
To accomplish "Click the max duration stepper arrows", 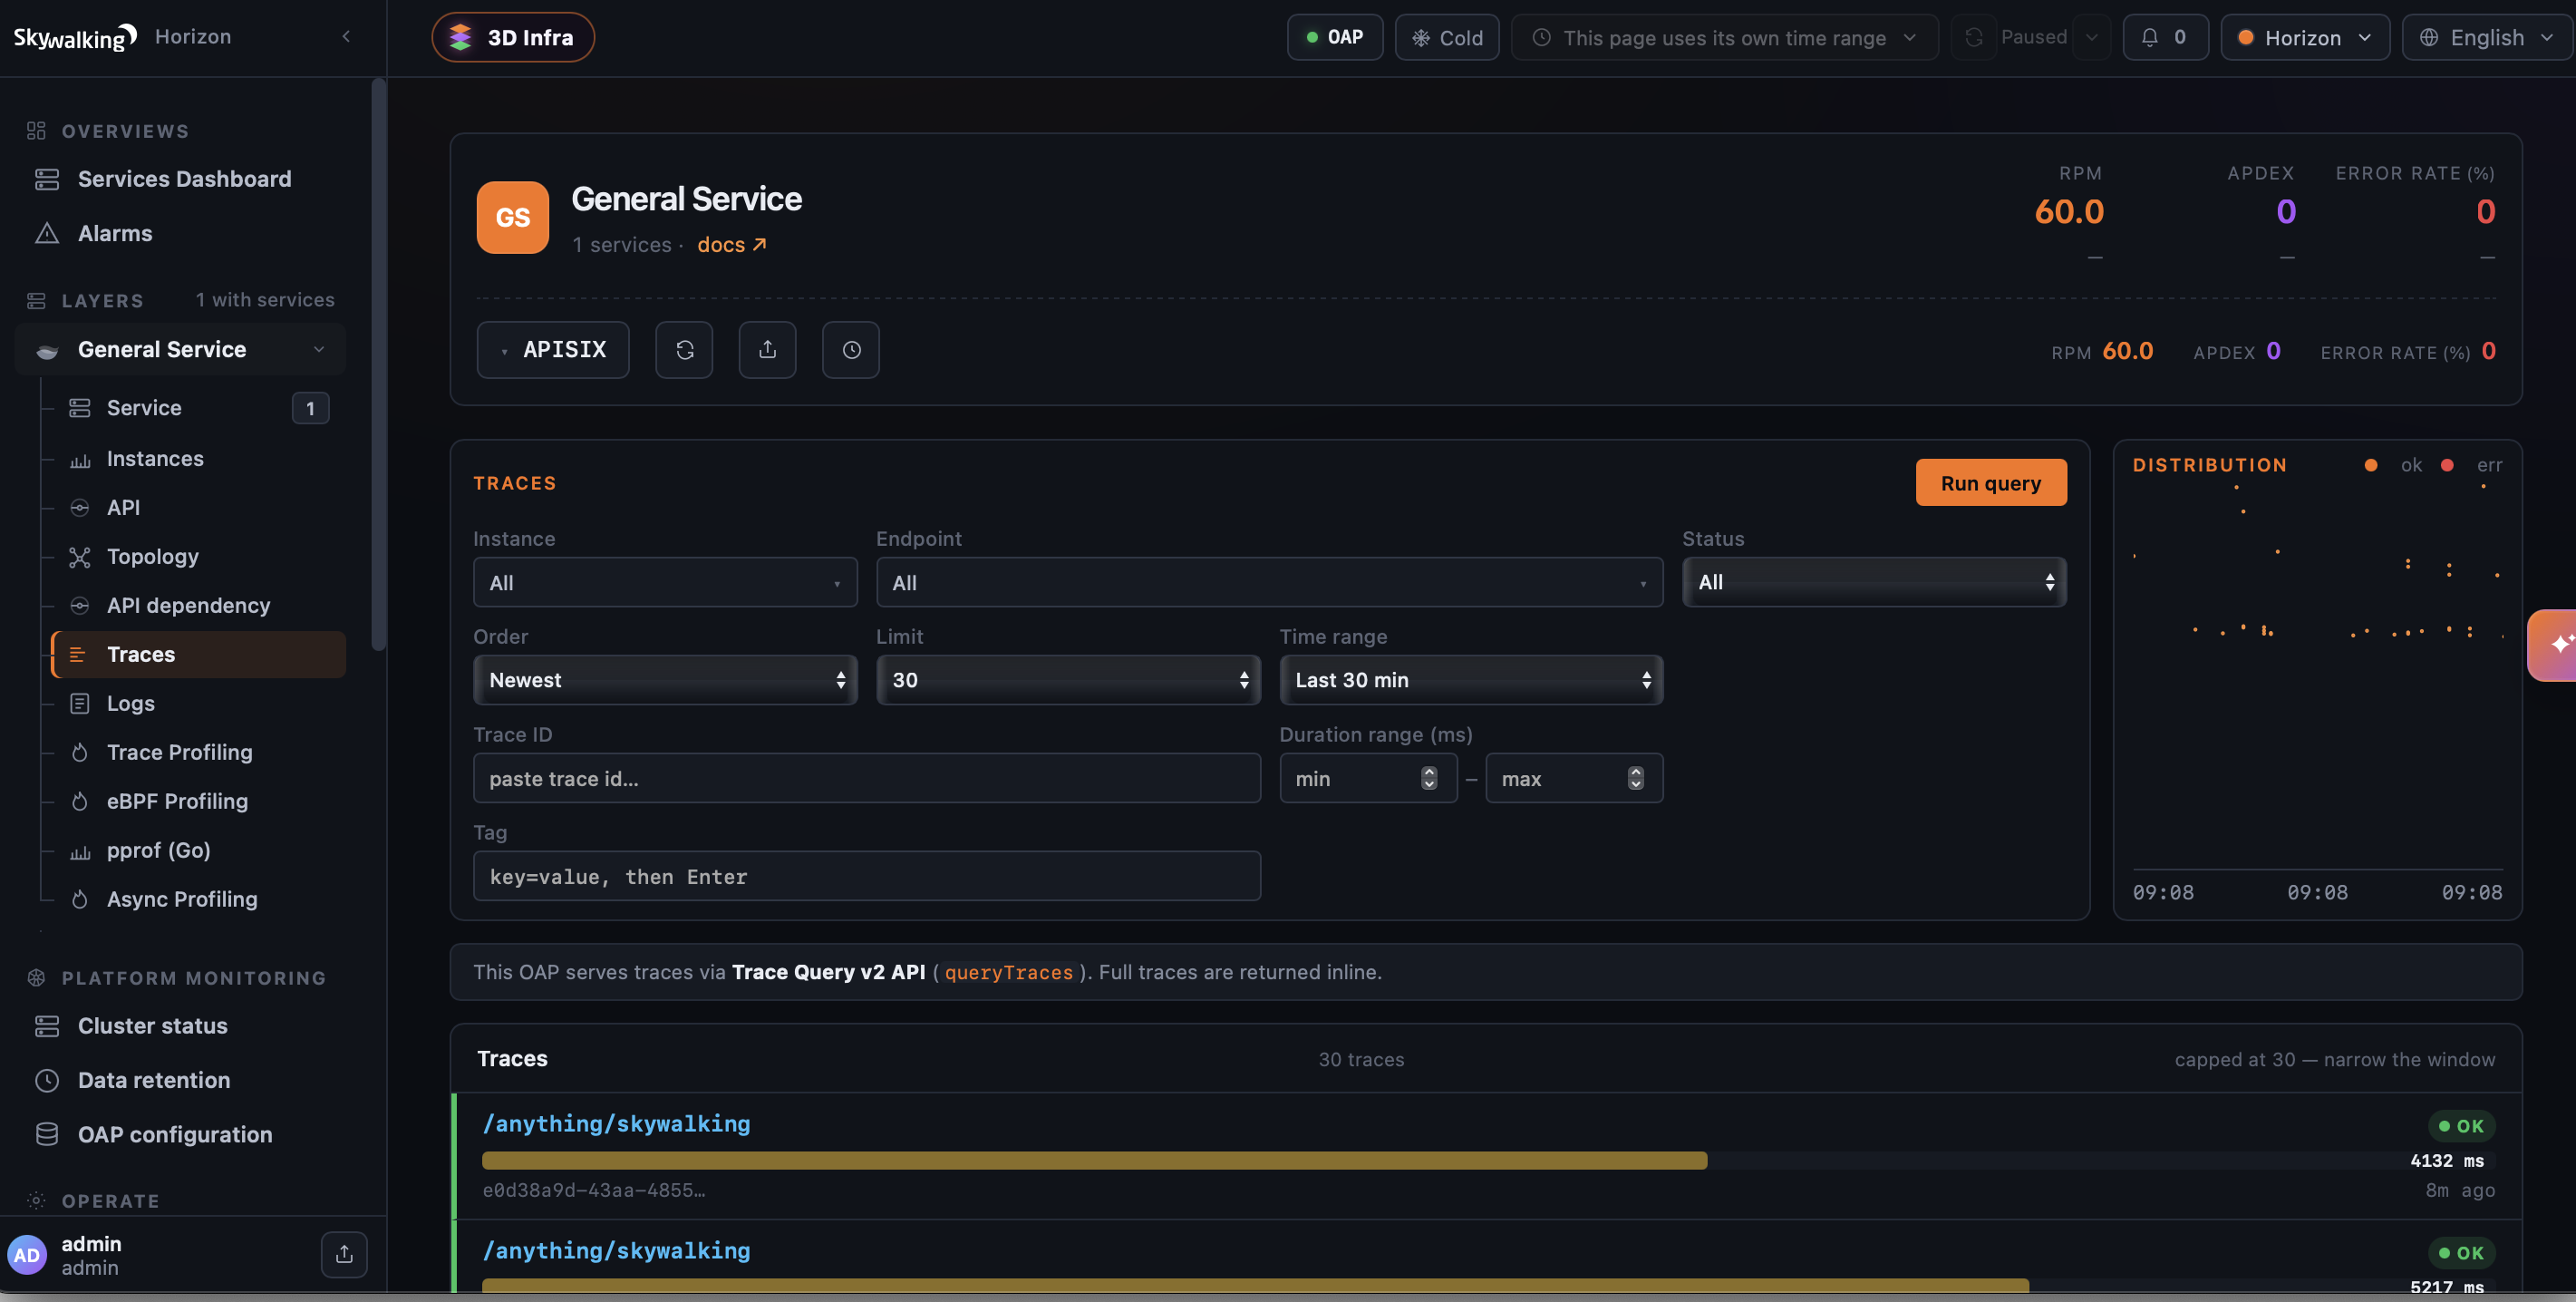I will pyautogui.click(x=1635, y=778).
